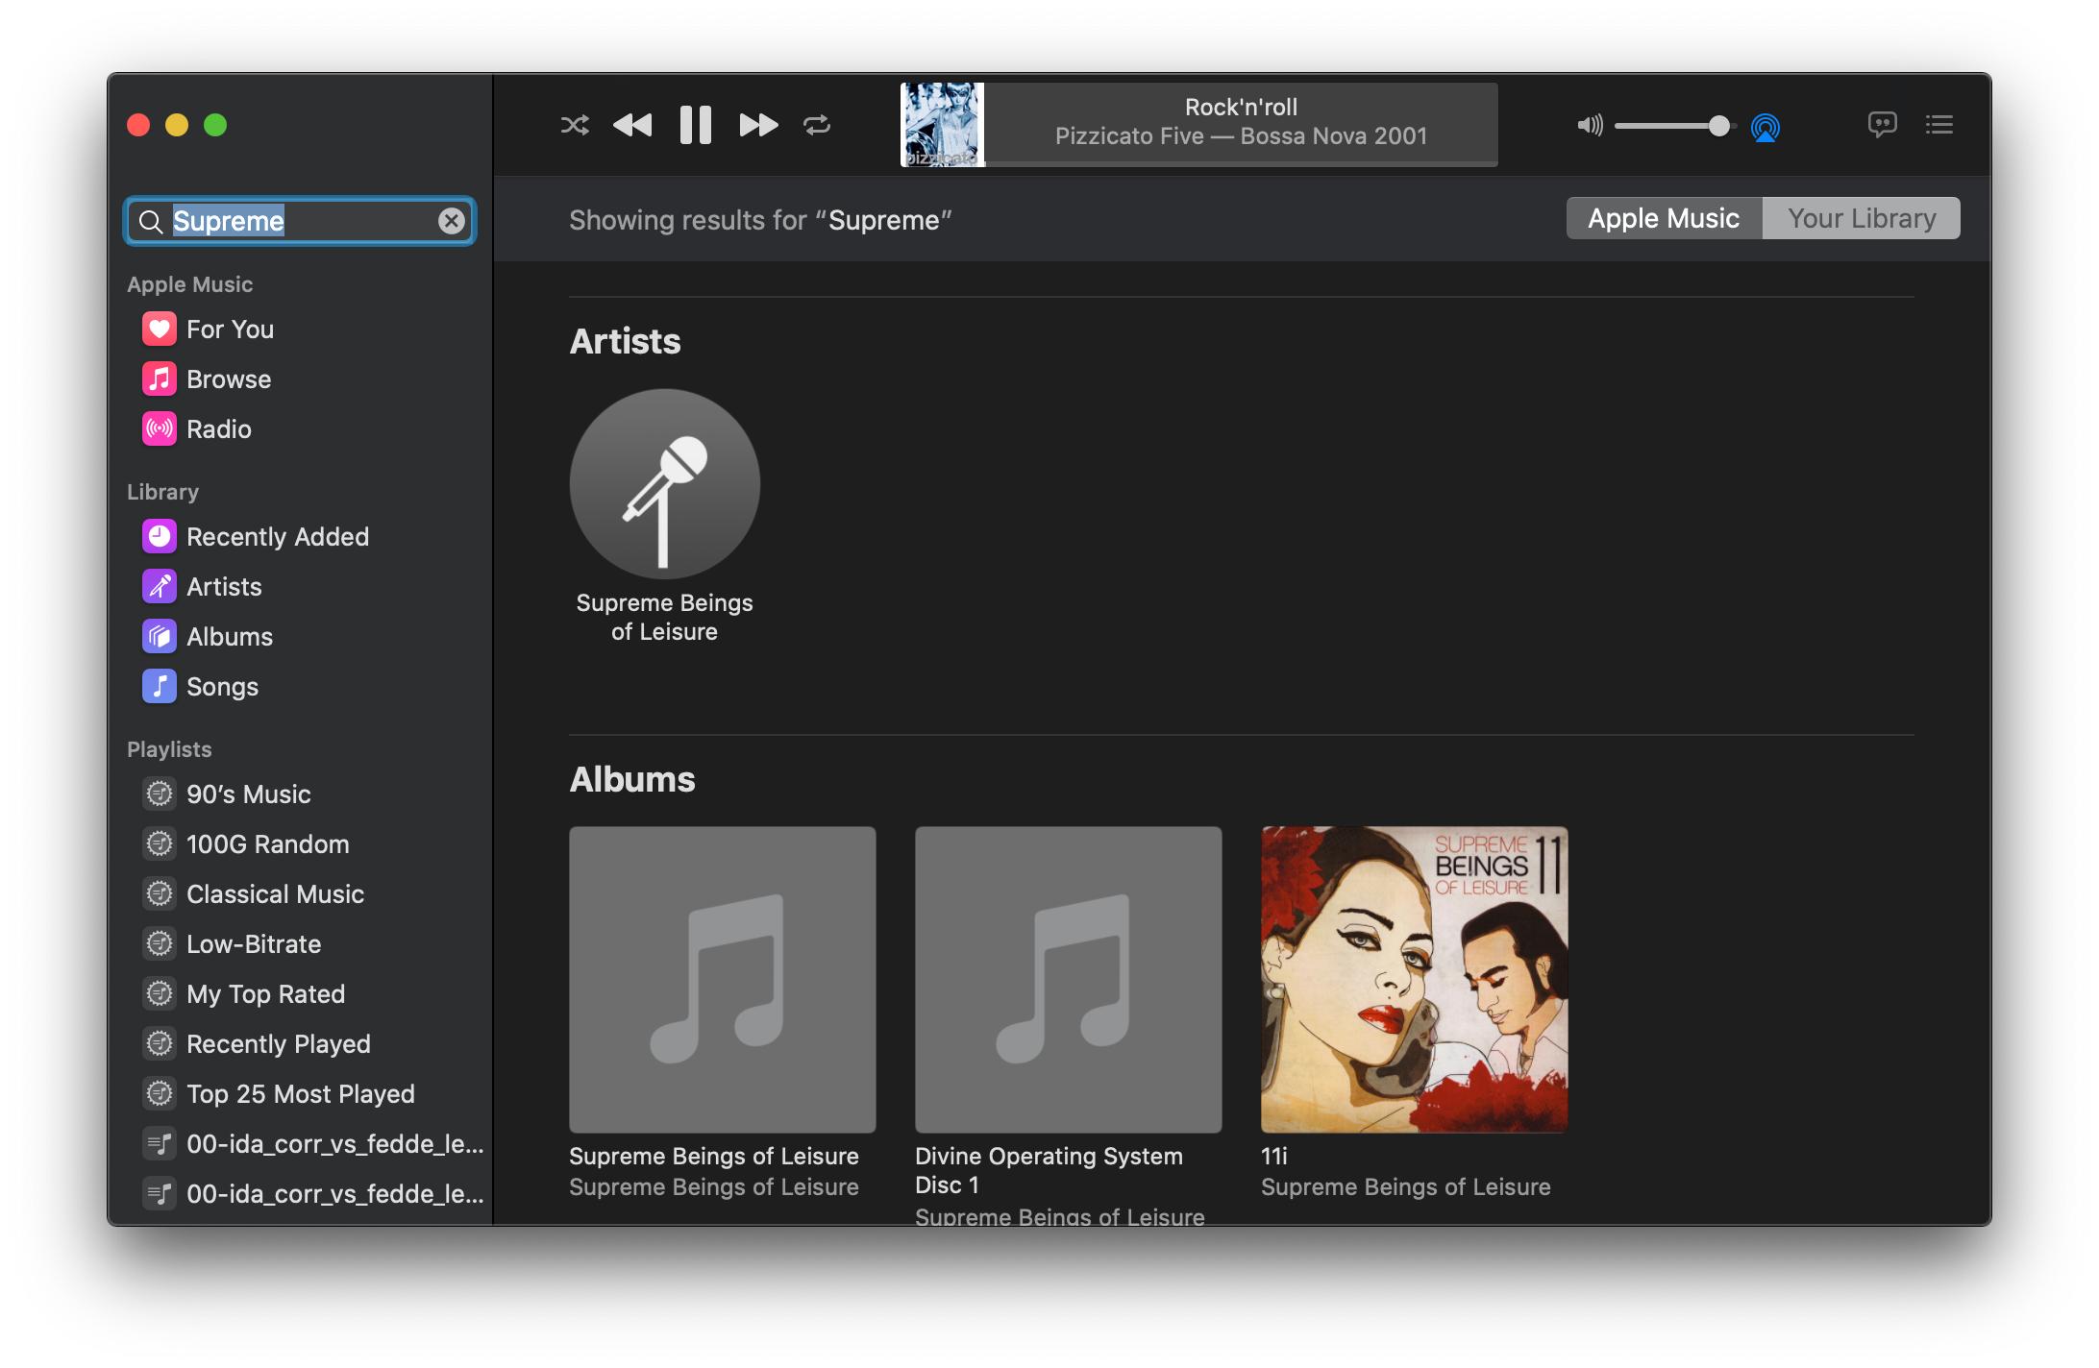Viewport: 2099px width, 1368px height.
Task: Open the For You section
Action: (229, 329)
